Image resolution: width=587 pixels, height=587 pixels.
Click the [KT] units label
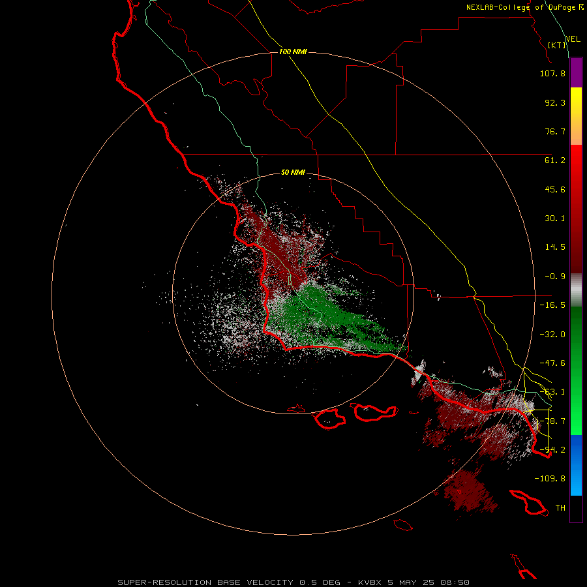click(557, 45)
